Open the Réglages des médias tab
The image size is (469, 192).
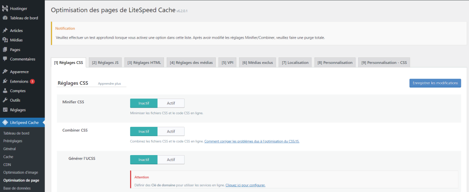(191, 62)
